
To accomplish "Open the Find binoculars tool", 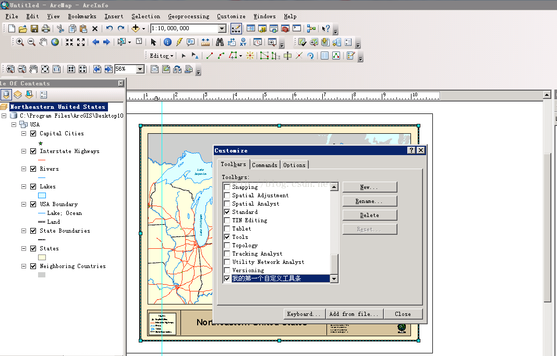I will [x=220, y=42].
